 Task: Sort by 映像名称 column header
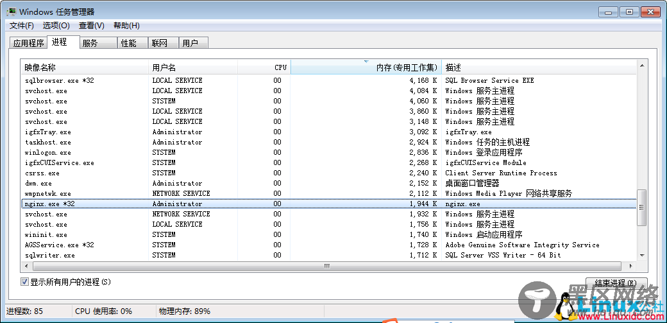[x=85, y=67]
